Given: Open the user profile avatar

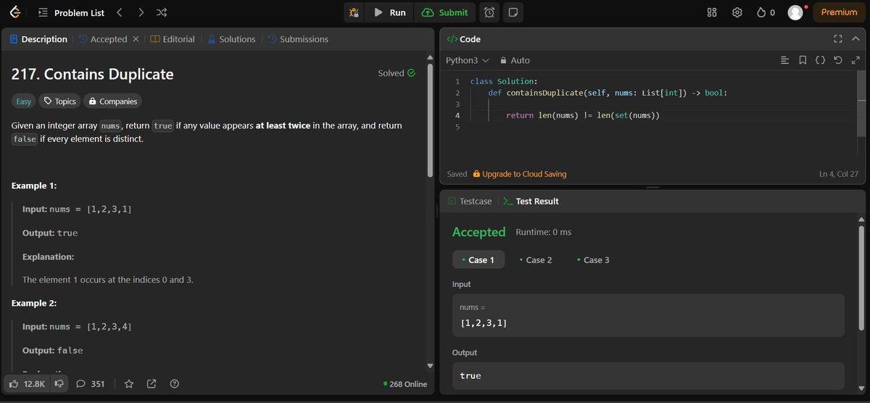Looking at the screenshot, I should 795,12.
